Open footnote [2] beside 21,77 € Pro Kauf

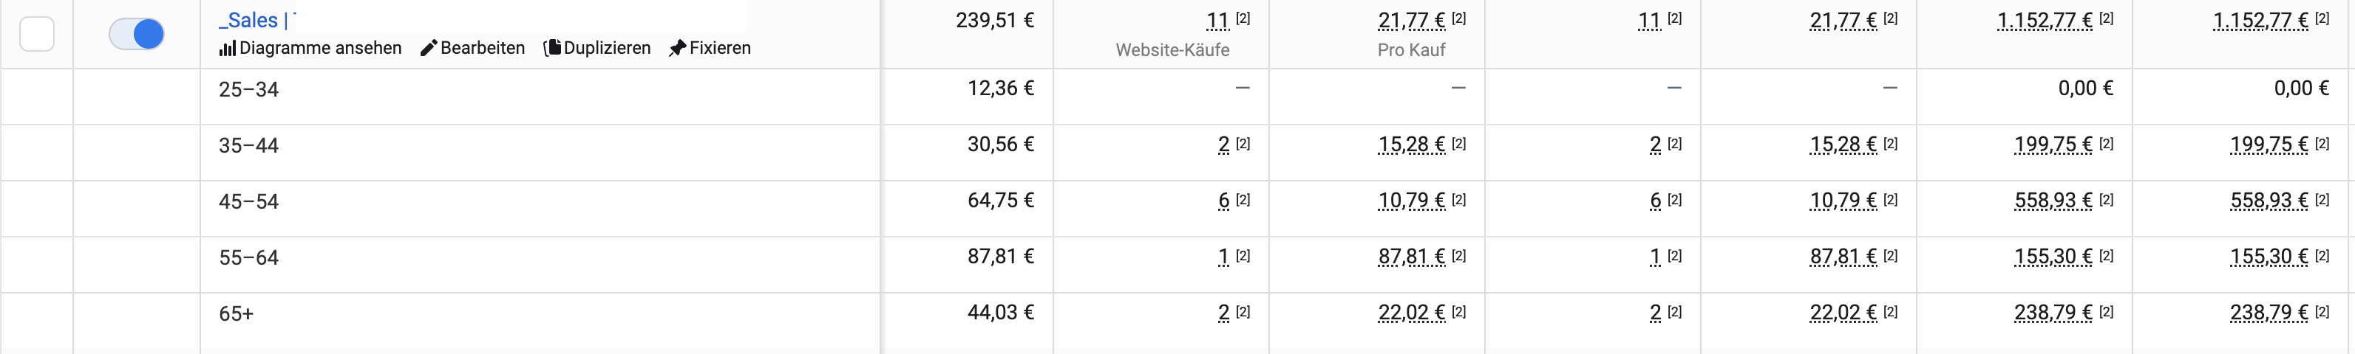1458,18
